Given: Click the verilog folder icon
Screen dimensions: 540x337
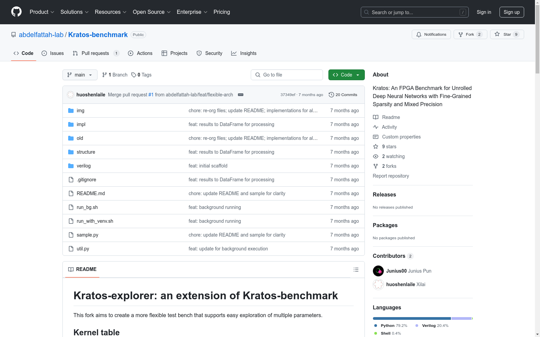Looking at the screenshot, I should (71, 166).
